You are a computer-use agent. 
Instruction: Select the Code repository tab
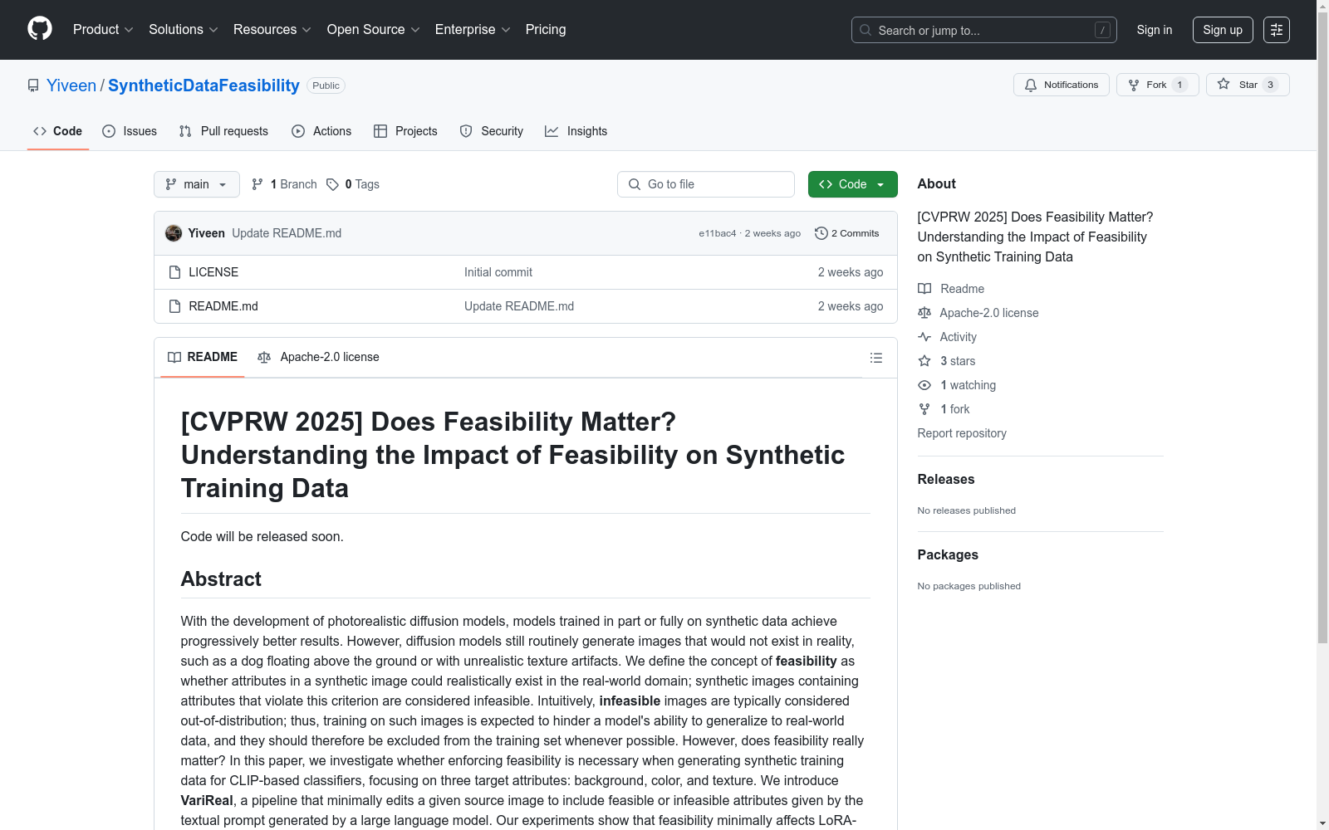(58, 131)
